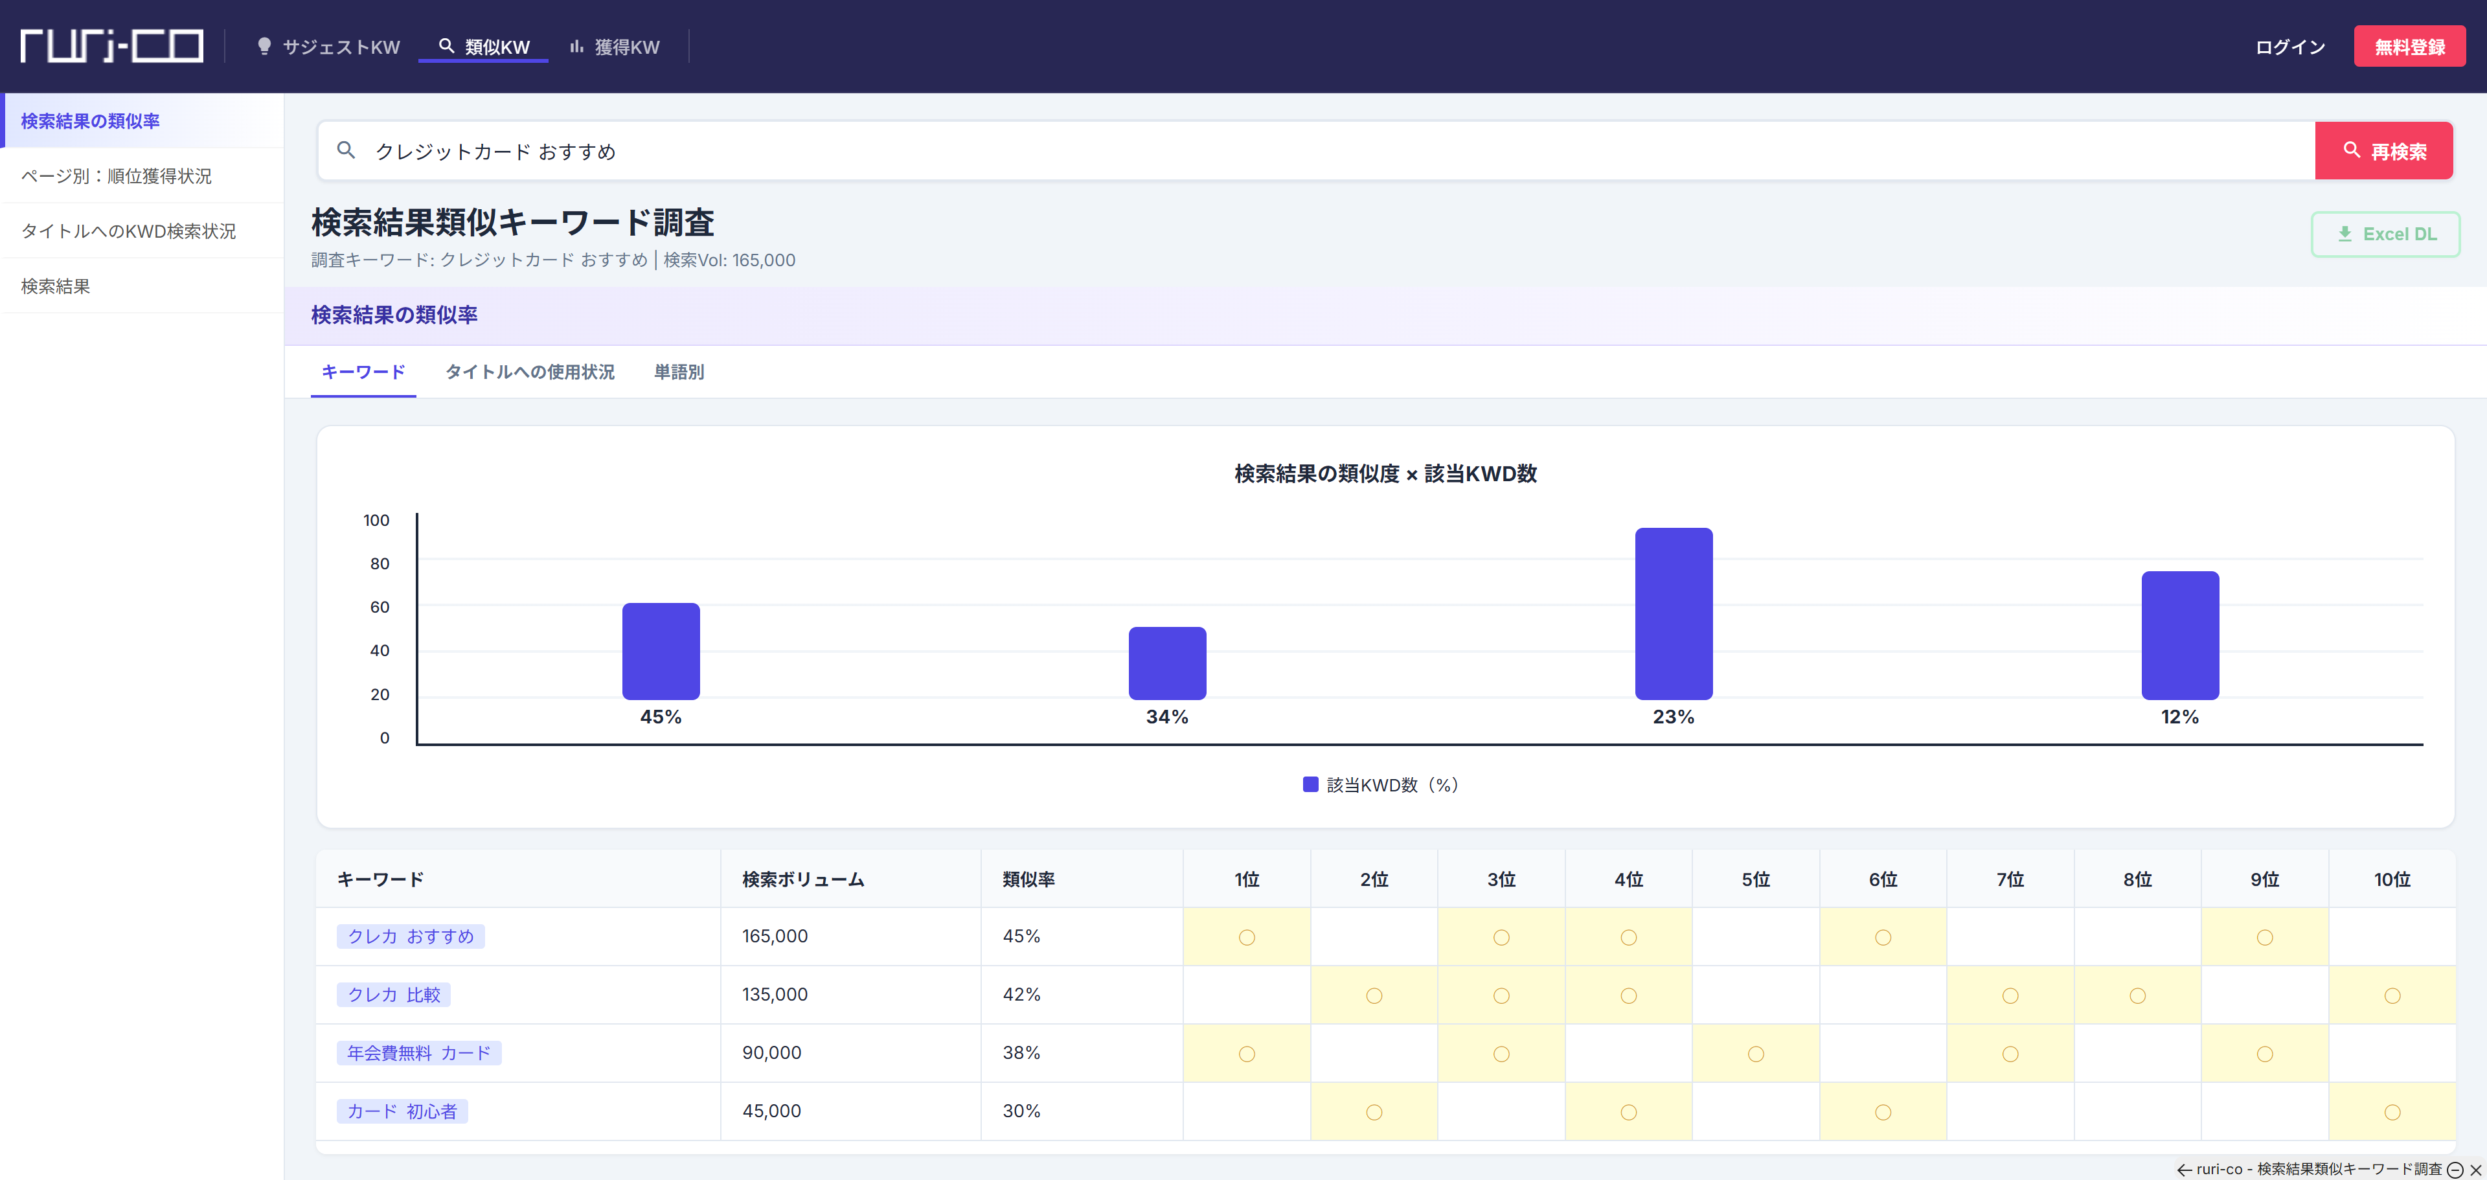Click the back arrow in bottom caption bar
Viewport: 2487px width, 1180px height.
pyautogui.click(x=2184, y=1170)
